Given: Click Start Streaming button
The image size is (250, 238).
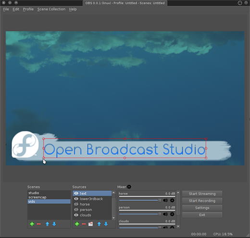Looking at the screenshot, I should (x=202, y=194).
